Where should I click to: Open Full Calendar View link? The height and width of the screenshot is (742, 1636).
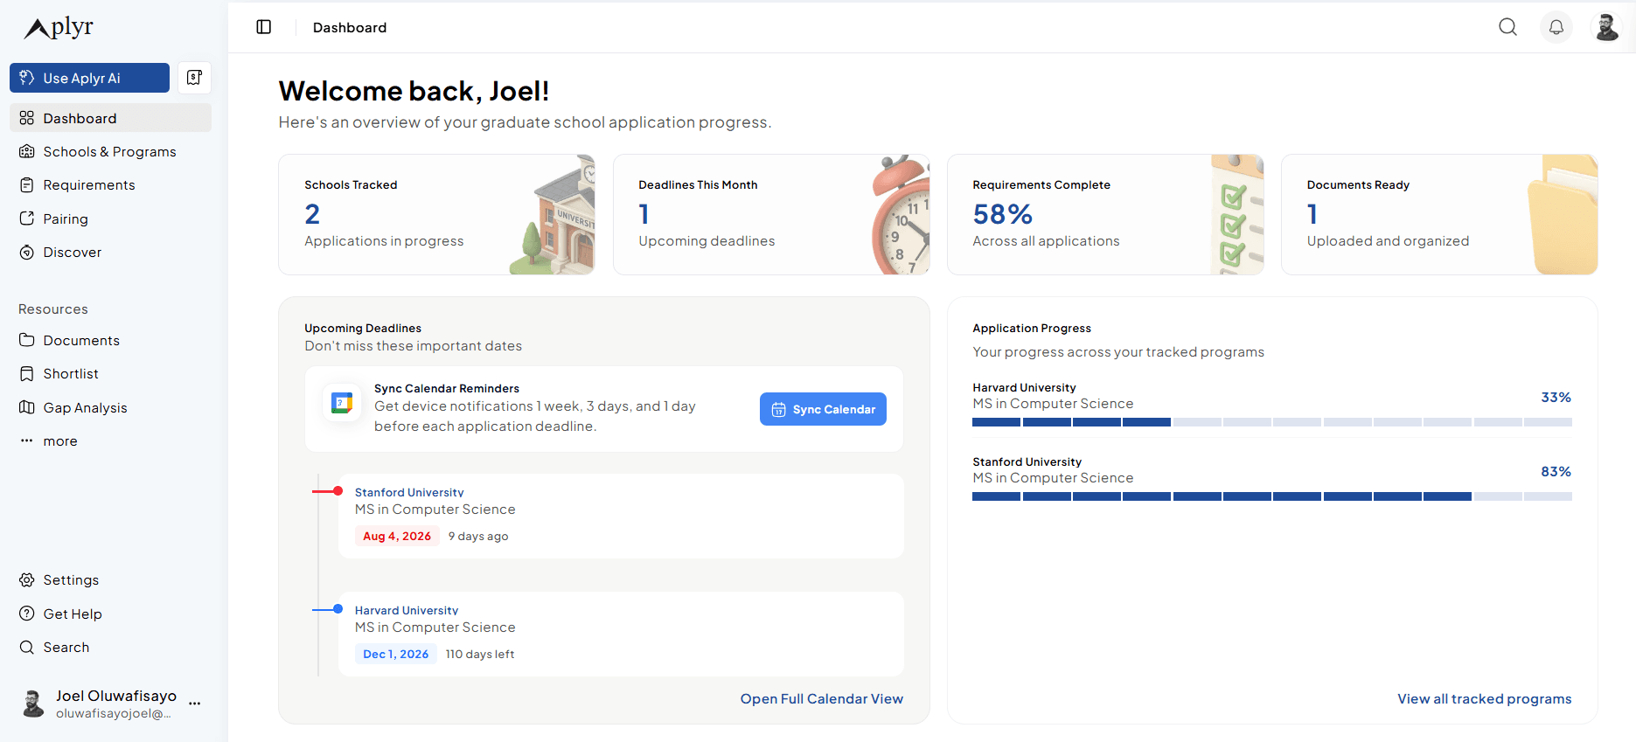tap(821, 699)
